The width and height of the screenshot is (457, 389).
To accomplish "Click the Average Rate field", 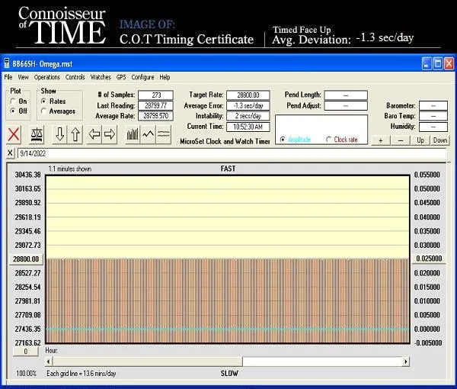I will pos(155,116).
